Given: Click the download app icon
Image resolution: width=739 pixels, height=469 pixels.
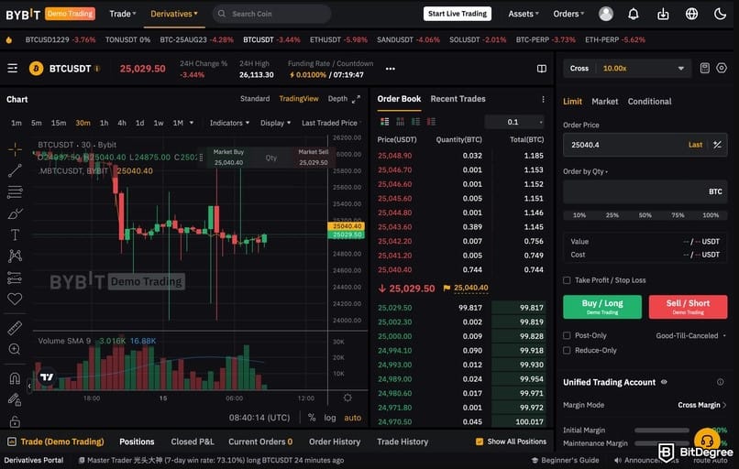Looking at the screenshot, I should 663,14.
